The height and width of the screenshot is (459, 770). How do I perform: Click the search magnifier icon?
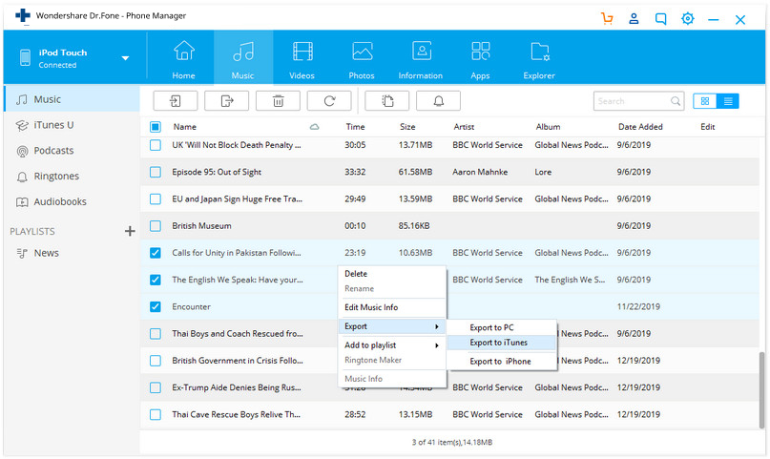click(x=676, y=101)
